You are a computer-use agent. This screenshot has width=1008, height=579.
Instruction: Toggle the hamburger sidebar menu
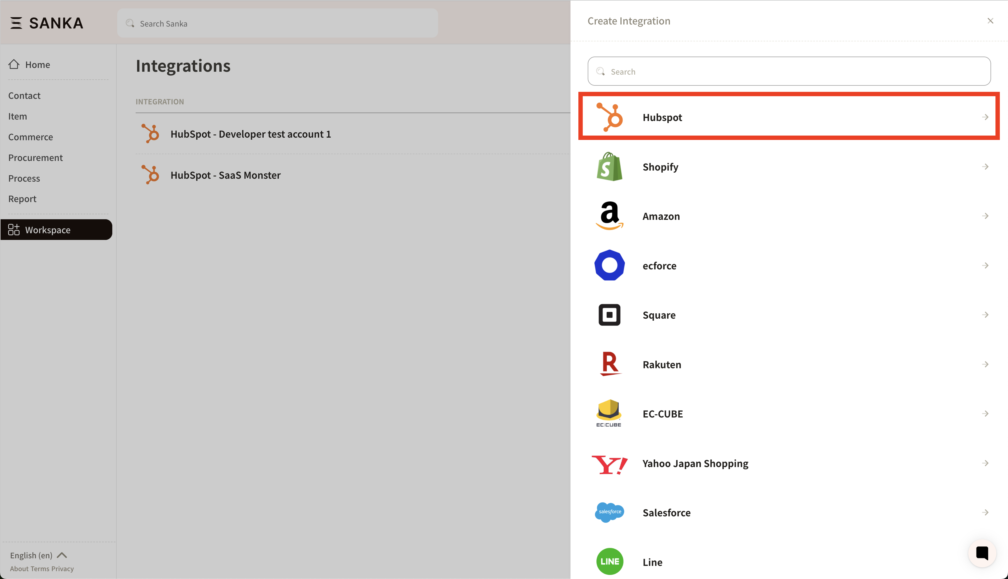[x=16, y=23]
